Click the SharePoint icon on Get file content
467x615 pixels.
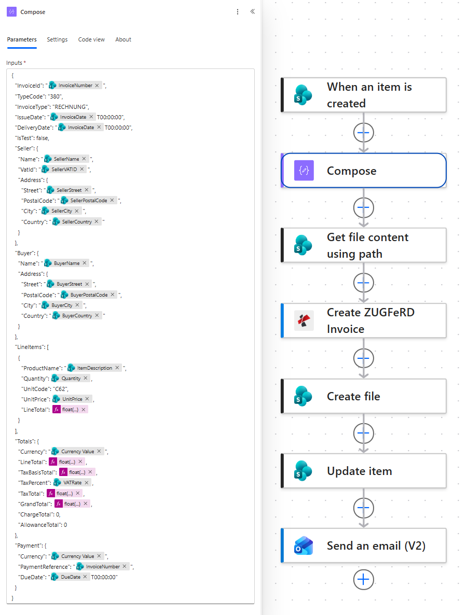[304, 245]
